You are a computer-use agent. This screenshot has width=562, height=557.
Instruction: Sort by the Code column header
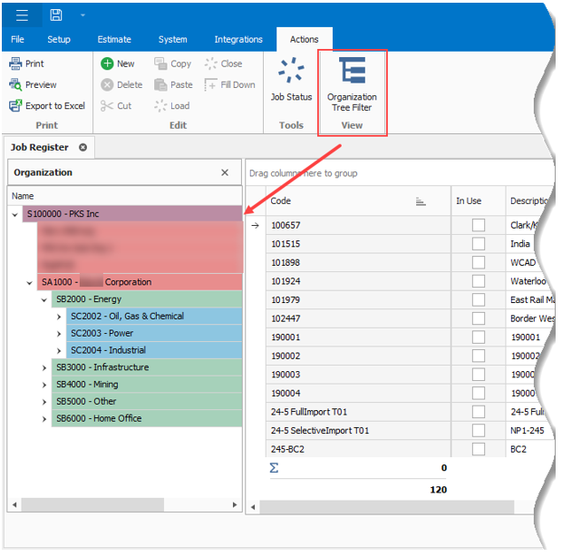click(x=344, y=201)
